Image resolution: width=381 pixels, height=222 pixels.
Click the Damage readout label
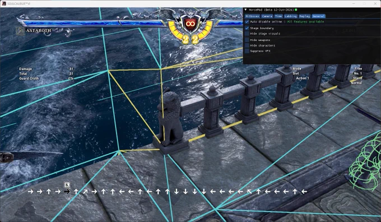click(x=26, y=69)
